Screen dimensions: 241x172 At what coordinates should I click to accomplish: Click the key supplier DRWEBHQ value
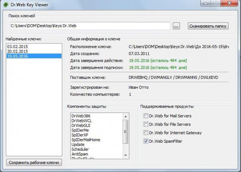pos(174,78)
